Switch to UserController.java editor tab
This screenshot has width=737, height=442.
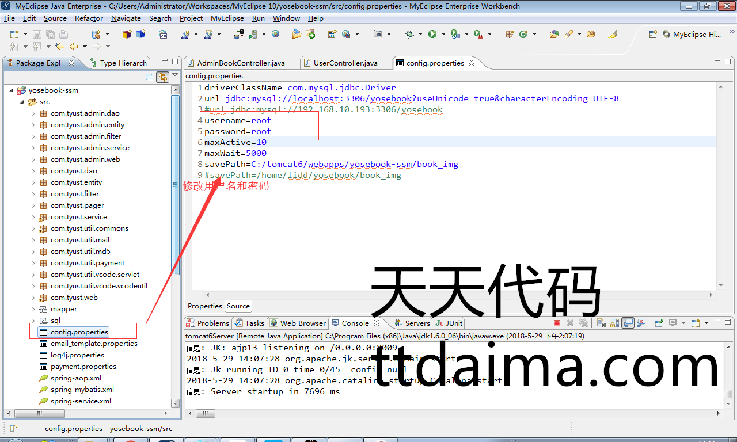345,63
